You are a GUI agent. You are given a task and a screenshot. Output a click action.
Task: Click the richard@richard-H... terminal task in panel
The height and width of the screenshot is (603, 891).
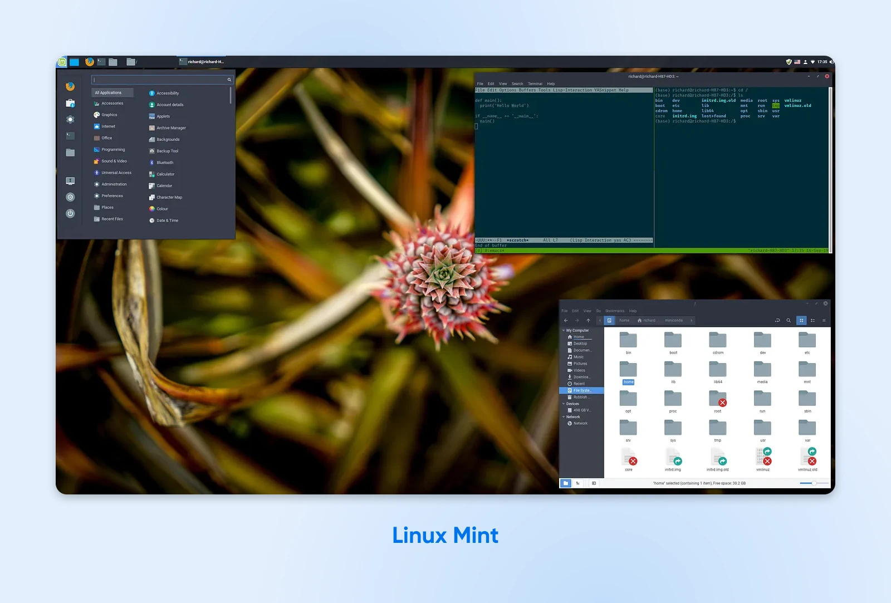(x=202, y=62)
